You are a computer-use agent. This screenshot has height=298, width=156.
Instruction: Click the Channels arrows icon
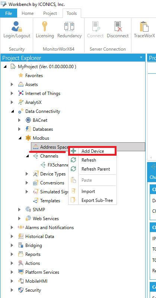(35, 156)
